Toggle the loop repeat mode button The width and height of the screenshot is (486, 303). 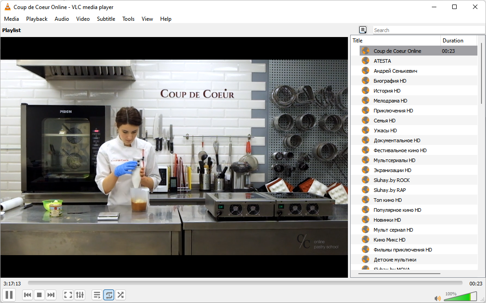coord(109,294)
